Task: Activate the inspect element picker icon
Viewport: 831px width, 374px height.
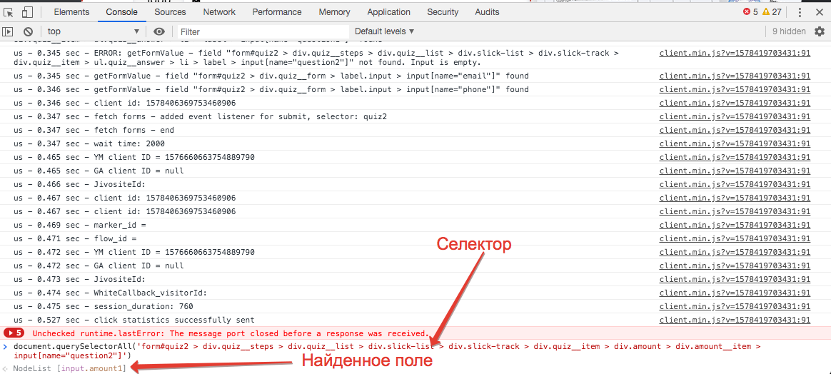Action: pyautogui.click(x=9, y=12)
